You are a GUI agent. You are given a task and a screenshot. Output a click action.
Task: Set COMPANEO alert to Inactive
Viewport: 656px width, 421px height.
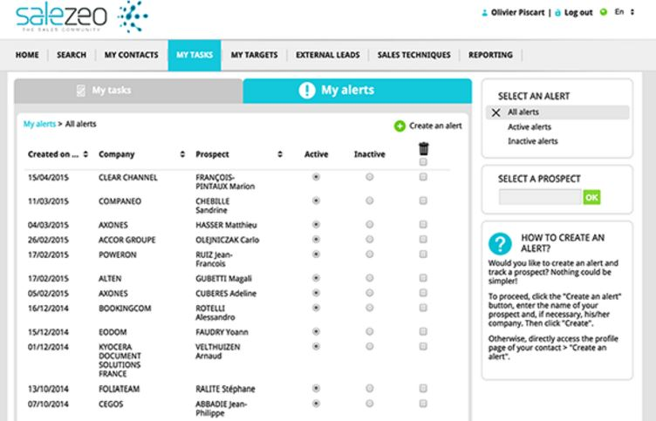point(369,201)
